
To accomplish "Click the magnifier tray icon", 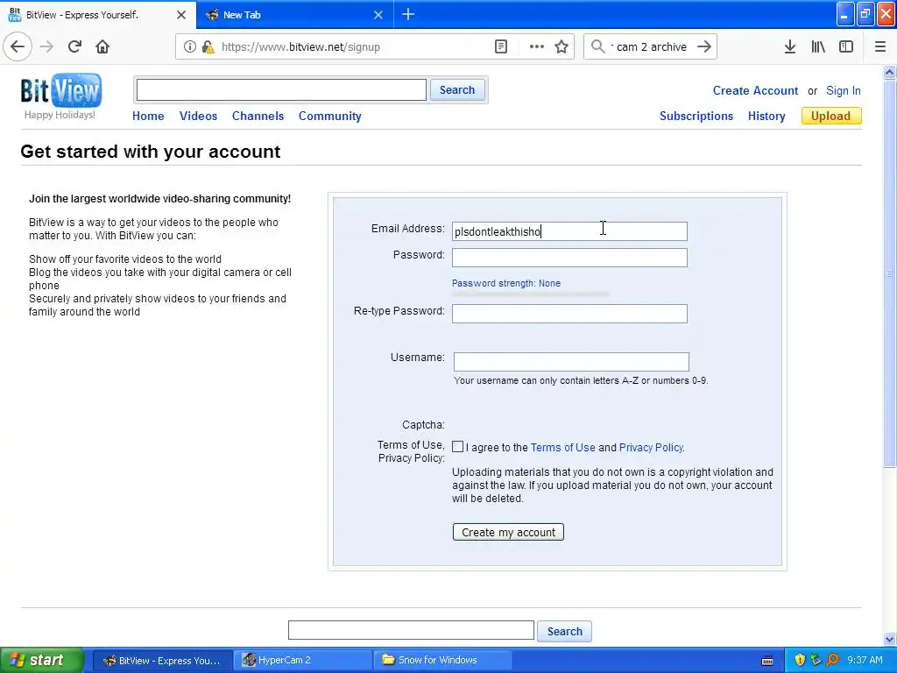I will tap(833, 660).
